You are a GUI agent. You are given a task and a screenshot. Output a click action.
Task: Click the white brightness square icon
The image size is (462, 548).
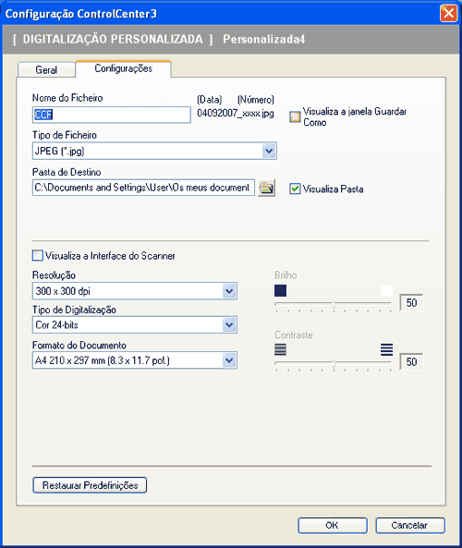[386, 290]
